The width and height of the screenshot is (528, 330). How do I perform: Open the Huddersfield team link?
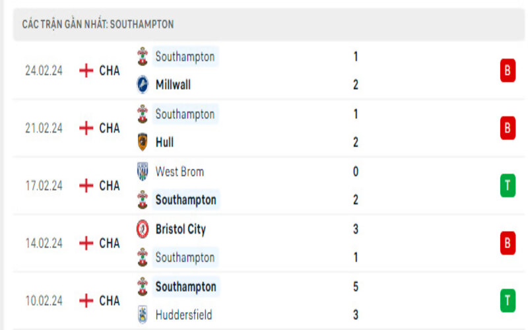coord(183,315)
